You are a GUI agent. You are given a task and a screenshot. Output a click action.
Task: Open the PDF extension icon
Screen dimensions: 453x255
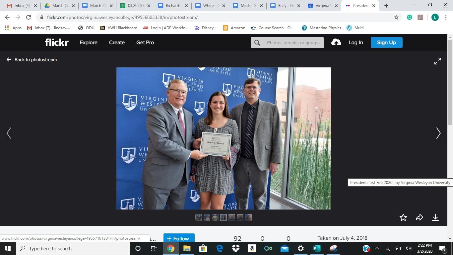pyautogui.click(x=420, y=17)
